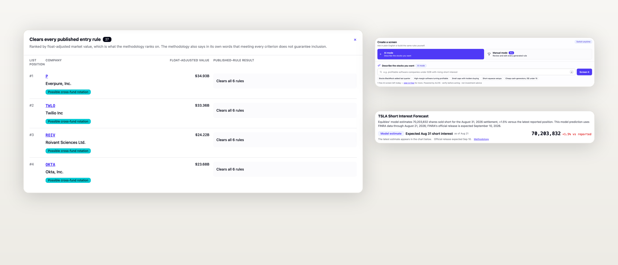Click the TSLA Short Interest Forecast heading
The image size is (618, 265).
[403, 116]
